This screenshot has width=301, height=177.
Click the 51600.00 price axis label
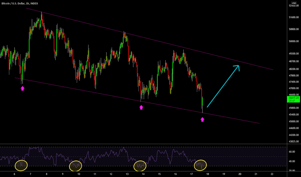294,17
